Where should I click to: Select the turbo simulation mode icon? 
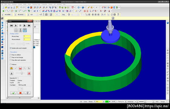tap(16, 30)
